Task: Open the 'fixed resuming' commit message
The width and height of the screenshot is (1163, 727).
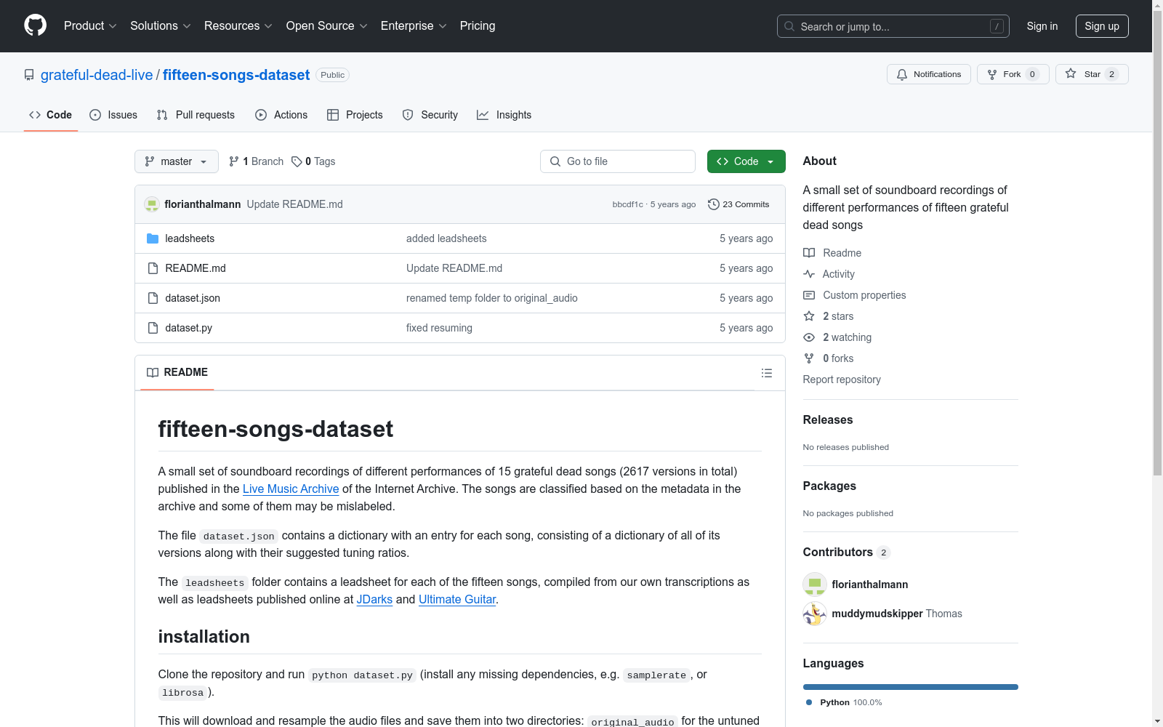Action: (x=439, y=328)
